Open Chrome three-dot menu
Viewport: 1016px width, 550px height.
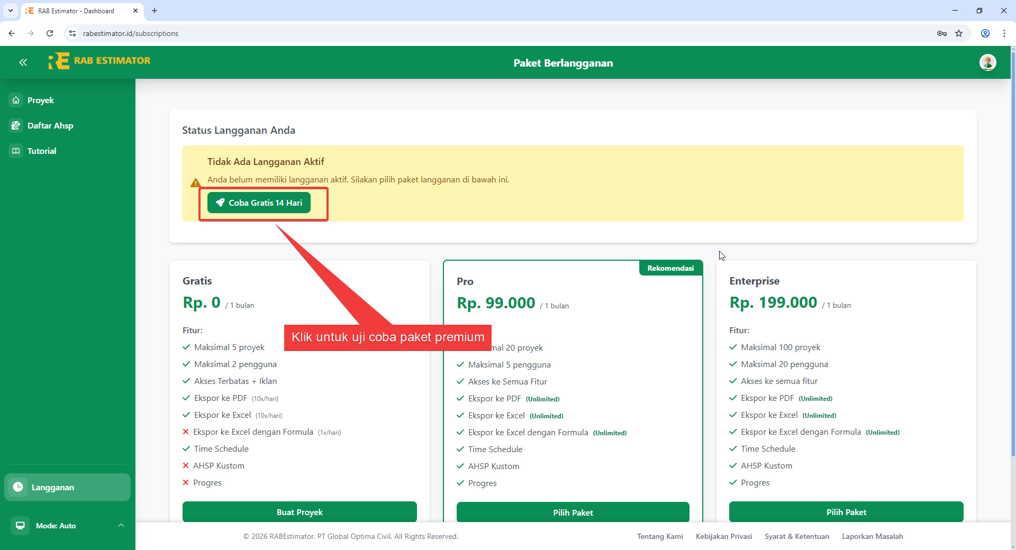coord(1004,33)
